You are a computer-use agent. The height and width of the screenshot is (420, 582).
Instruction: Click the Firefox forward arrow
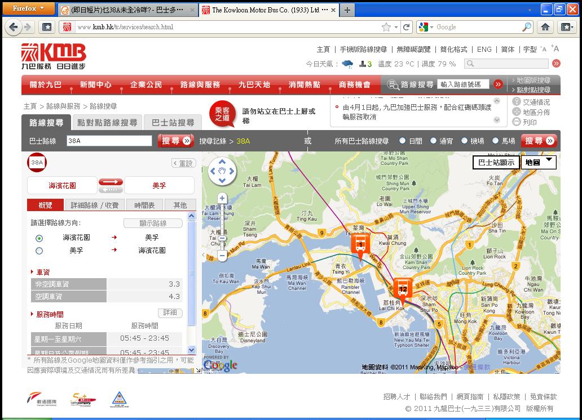(x=28, y=27)
